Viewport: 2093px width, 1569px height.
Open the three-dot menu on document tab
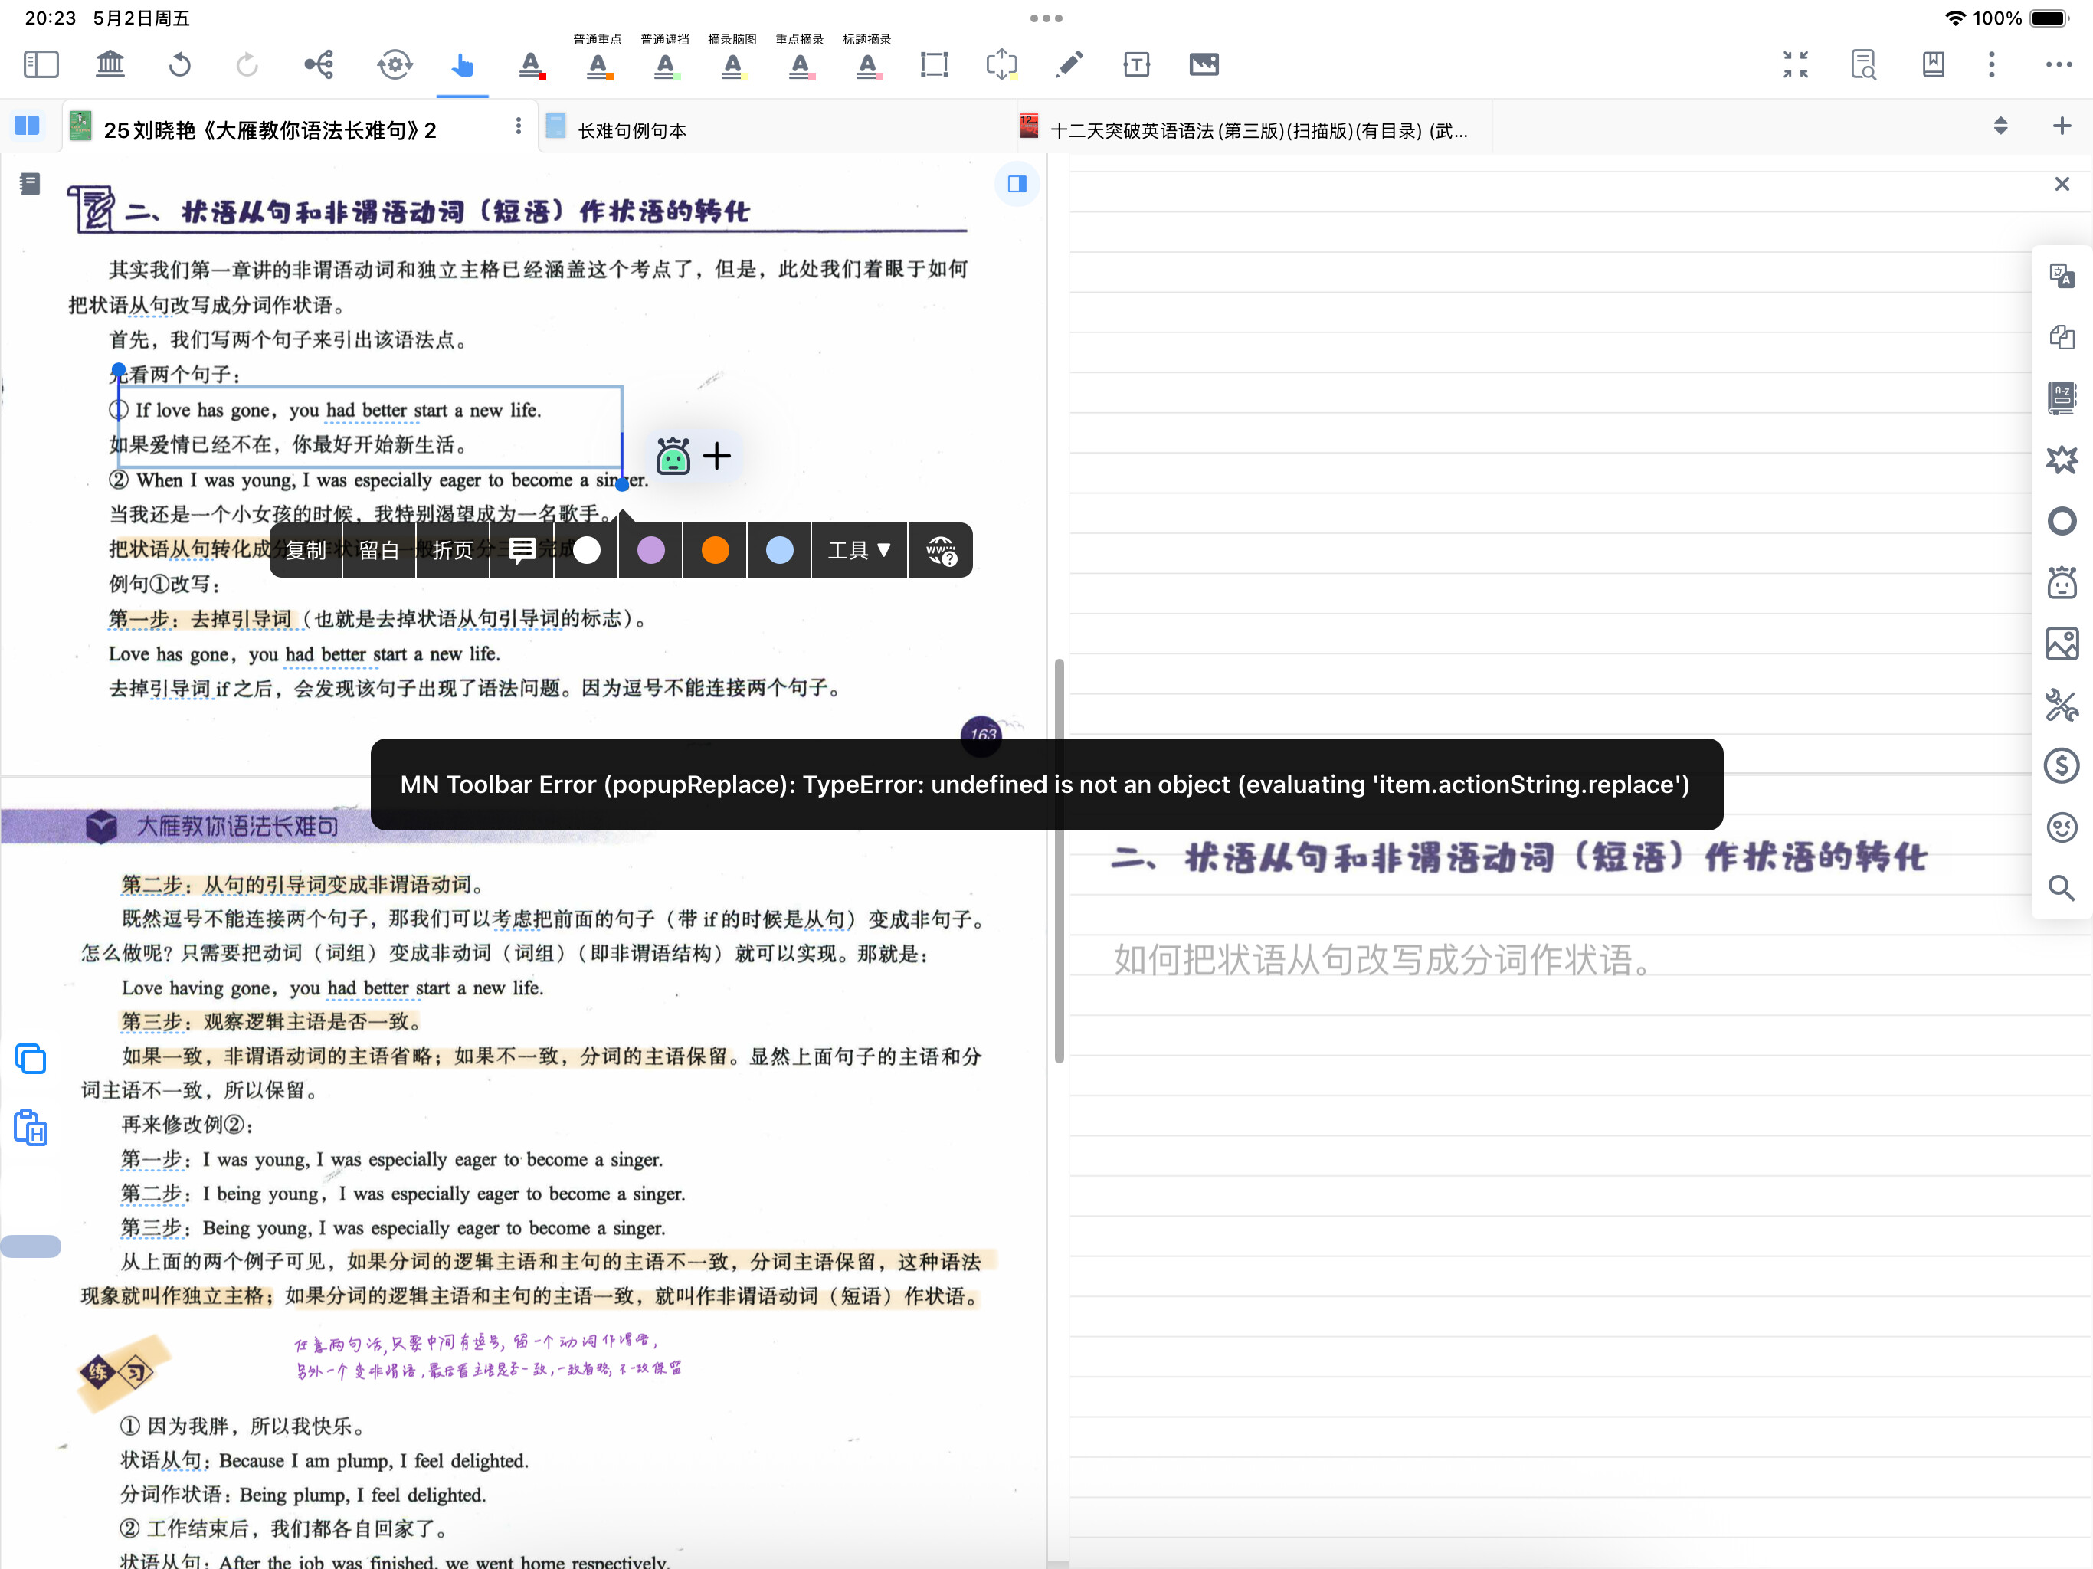518,126
